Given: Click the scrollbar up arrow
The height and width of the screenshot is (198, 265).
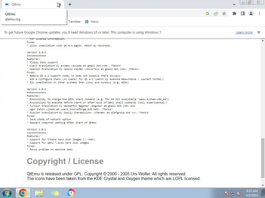Looking at the screenshot, I should click(263, 40).
